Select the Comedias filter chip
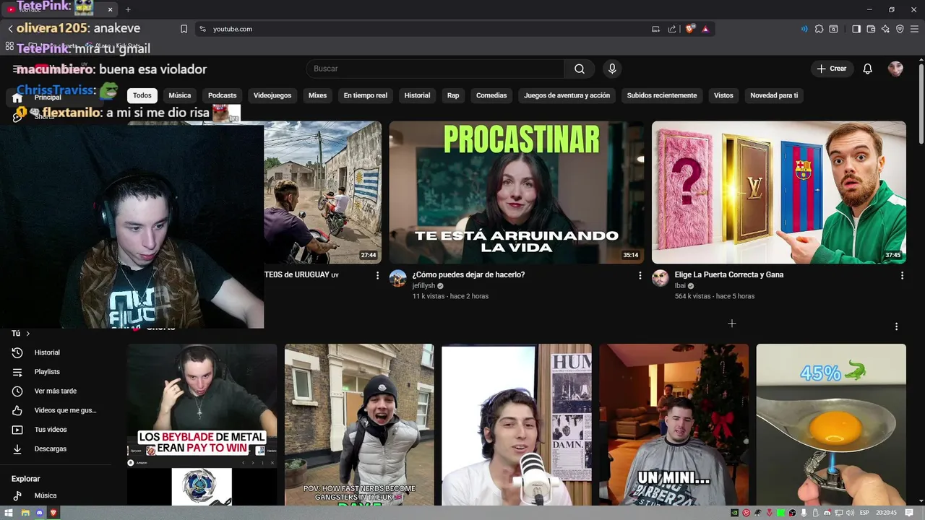 tap(491, 95)
